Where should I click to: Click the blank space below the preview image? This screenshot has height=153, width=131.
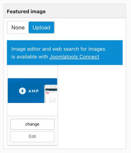[32, 109]
